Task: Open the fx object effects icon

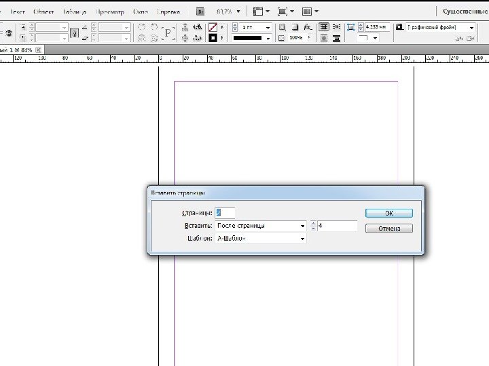Action: point(308,27)
